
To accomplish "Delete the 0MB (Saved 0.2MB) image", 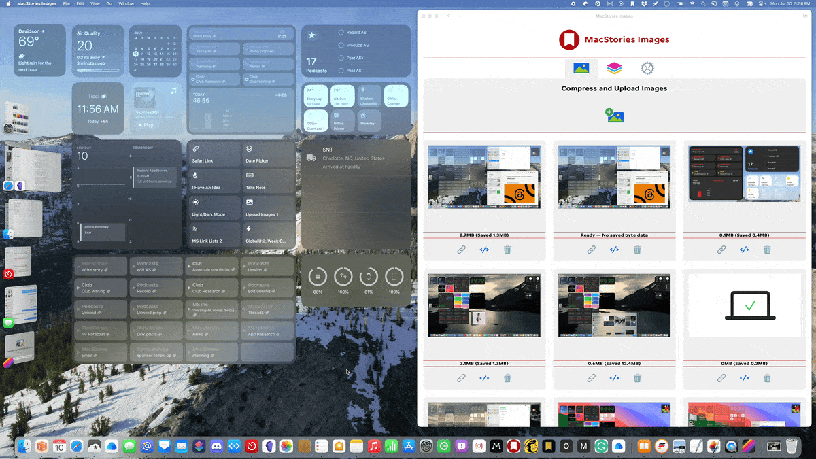I will point(767,378).
